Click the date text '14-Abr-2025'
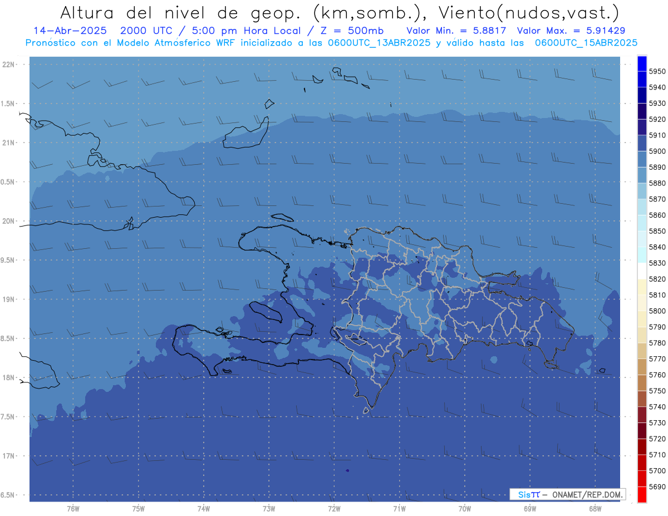This screenshot has height=516, width=668. [x=69, y=31]
